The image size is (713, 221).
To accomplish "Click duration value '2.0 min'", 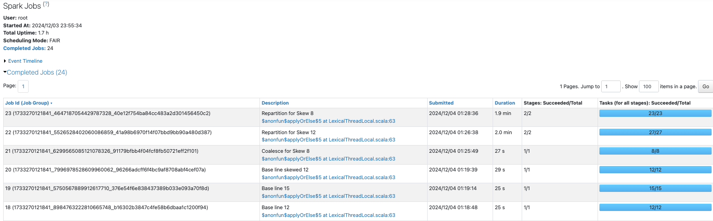I will (504, 132).
